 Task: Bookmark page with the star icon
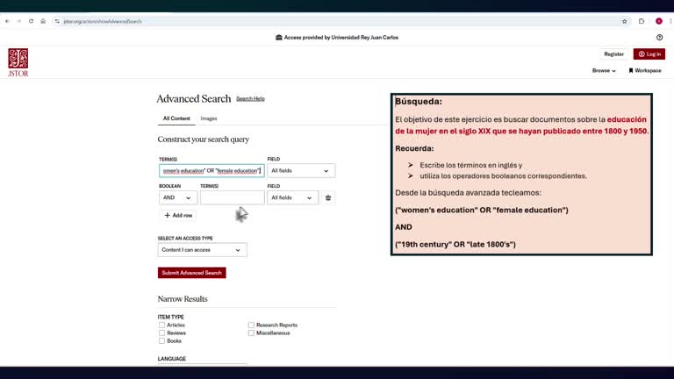point(625,21)
